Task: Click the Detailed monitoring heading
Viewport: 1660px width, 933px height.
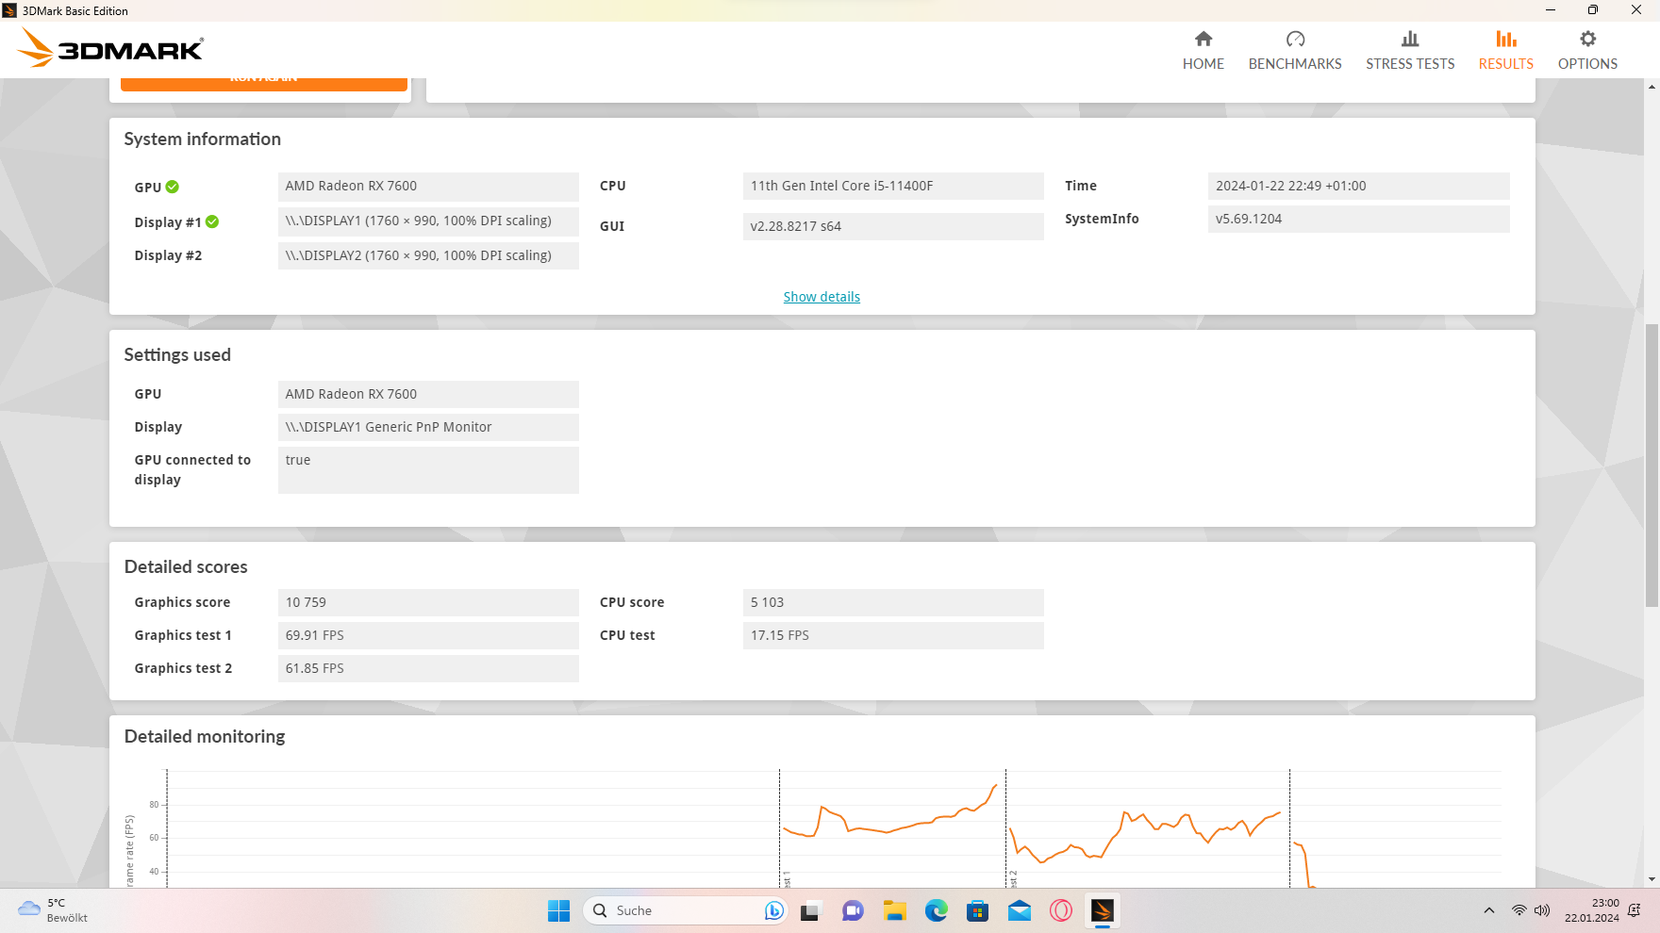Action: click(x=205, y=737)
